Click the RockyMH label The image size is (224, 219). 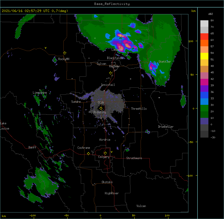tap(64, 59)
